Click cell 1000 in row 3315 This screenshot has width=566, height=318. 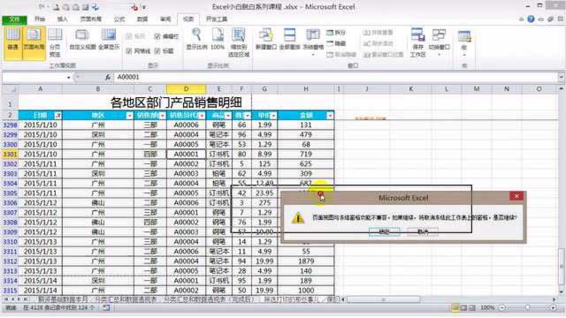click(306, 290)
